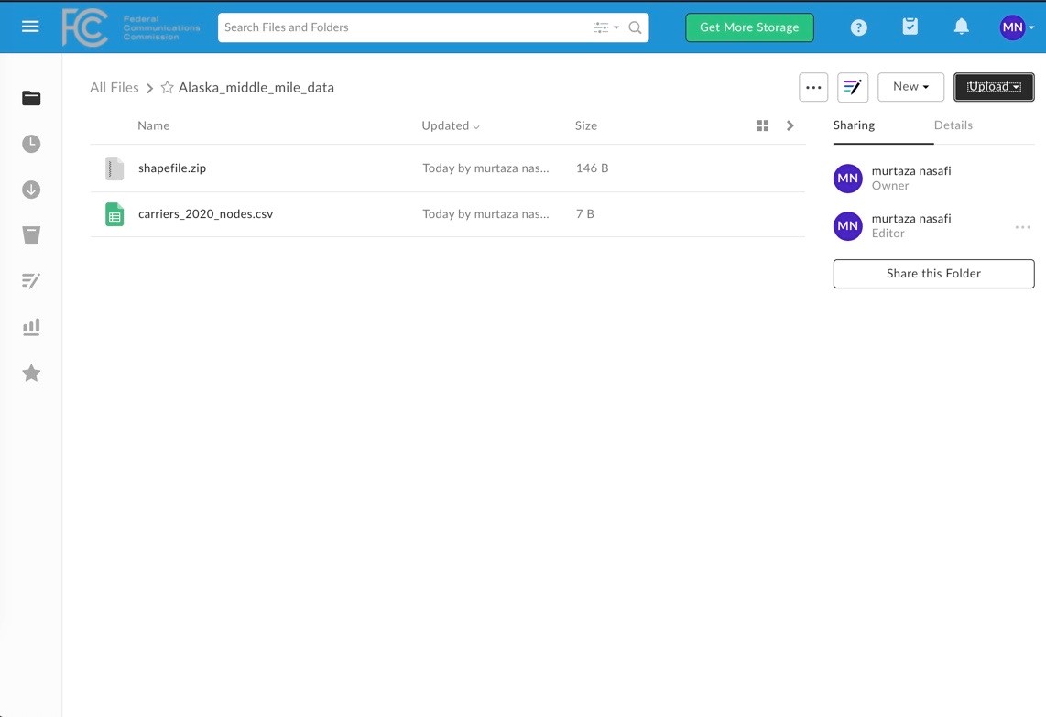Select the Sharing tab
The image size is (1046, 717).
pyautogui.click(x=854, y=125)
